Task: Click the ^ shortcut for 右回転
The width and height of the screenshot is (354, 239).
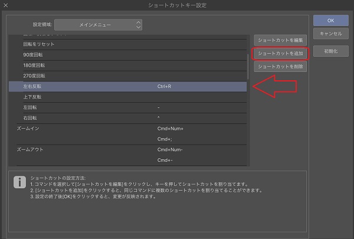Action: pos(159,117)
